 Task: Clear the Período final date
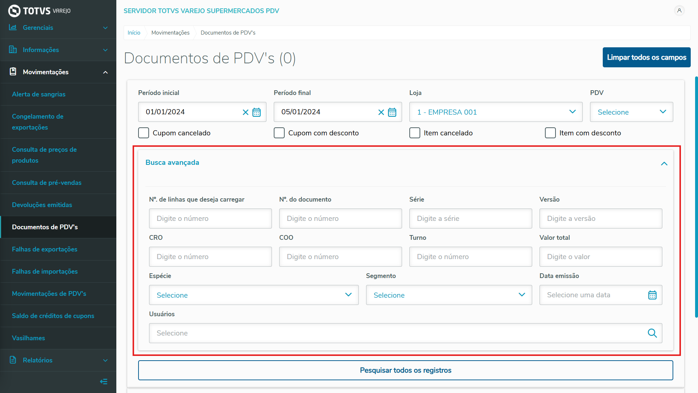(x=381, y=112)
